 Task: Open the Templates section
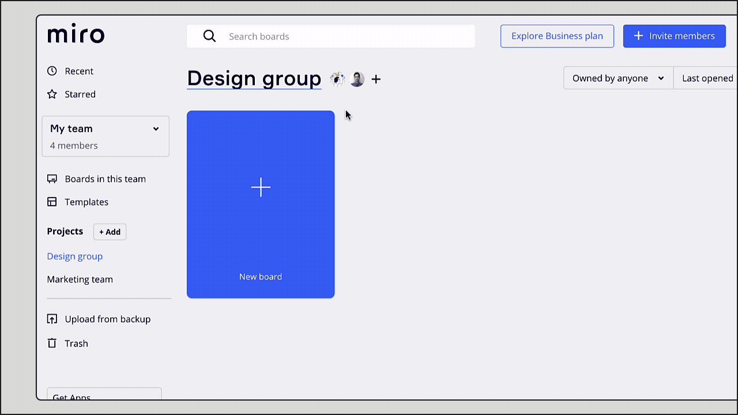pyautogui.click(x=86, y=202)
